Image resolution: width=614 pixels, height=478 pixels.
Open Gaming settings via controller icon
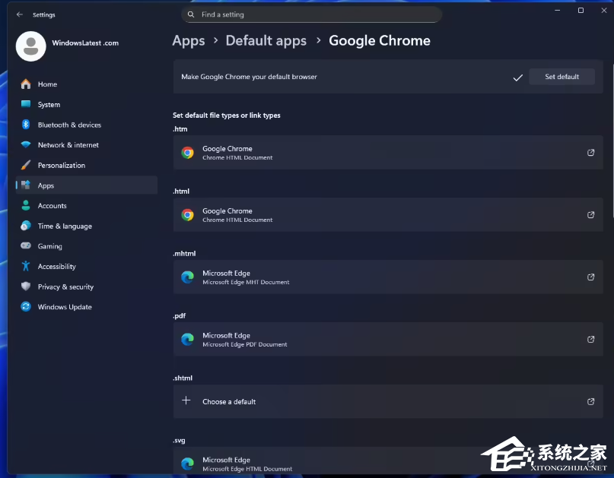pyautogui.click(x=26, y=245)
